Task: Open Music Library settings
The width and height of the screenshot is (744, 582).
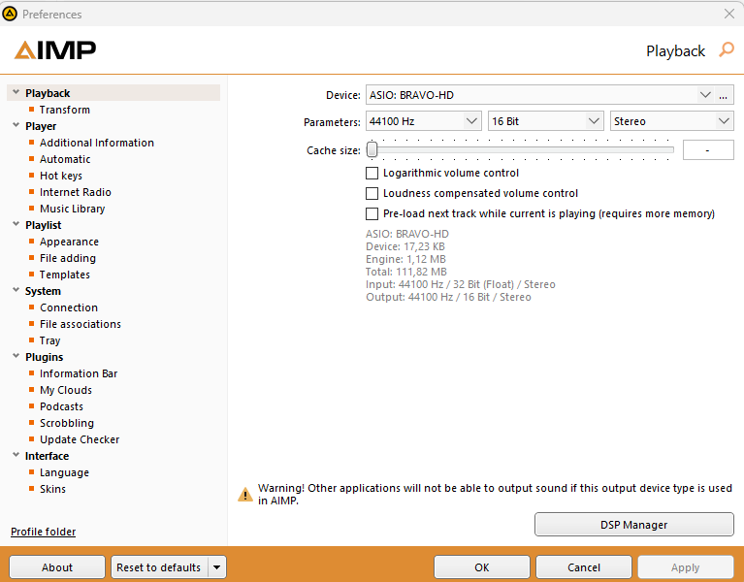Action: (x=72, y=209)
